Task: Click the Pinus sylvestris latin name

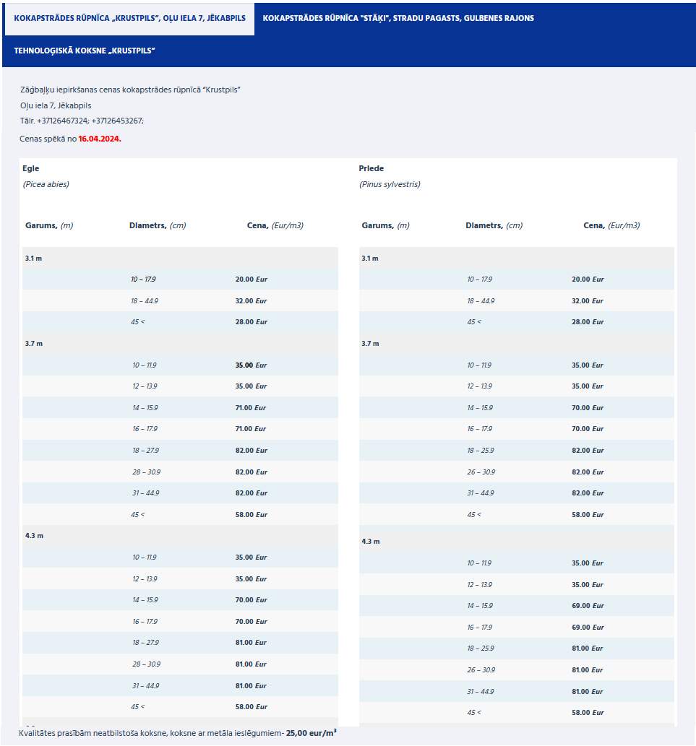Action: [390, 184]
